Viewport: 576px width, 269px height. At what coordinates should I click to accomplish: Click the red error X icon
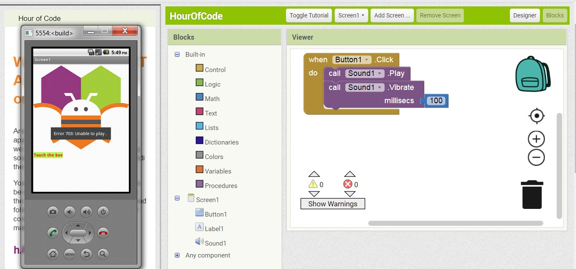[x=348, y=184]
